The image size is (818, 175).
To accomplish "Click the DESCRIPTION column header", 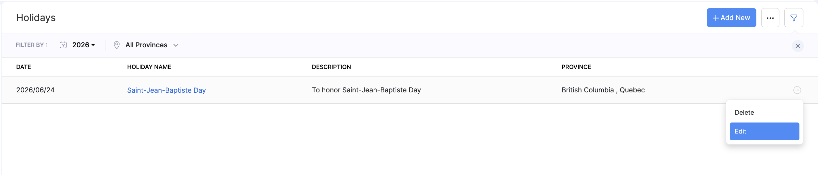I will coord(331,67).
